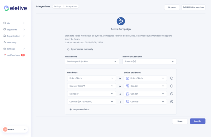The image size is (211, 137).
Task: Click the Inactive users label
Action: [x=71, y=57]
